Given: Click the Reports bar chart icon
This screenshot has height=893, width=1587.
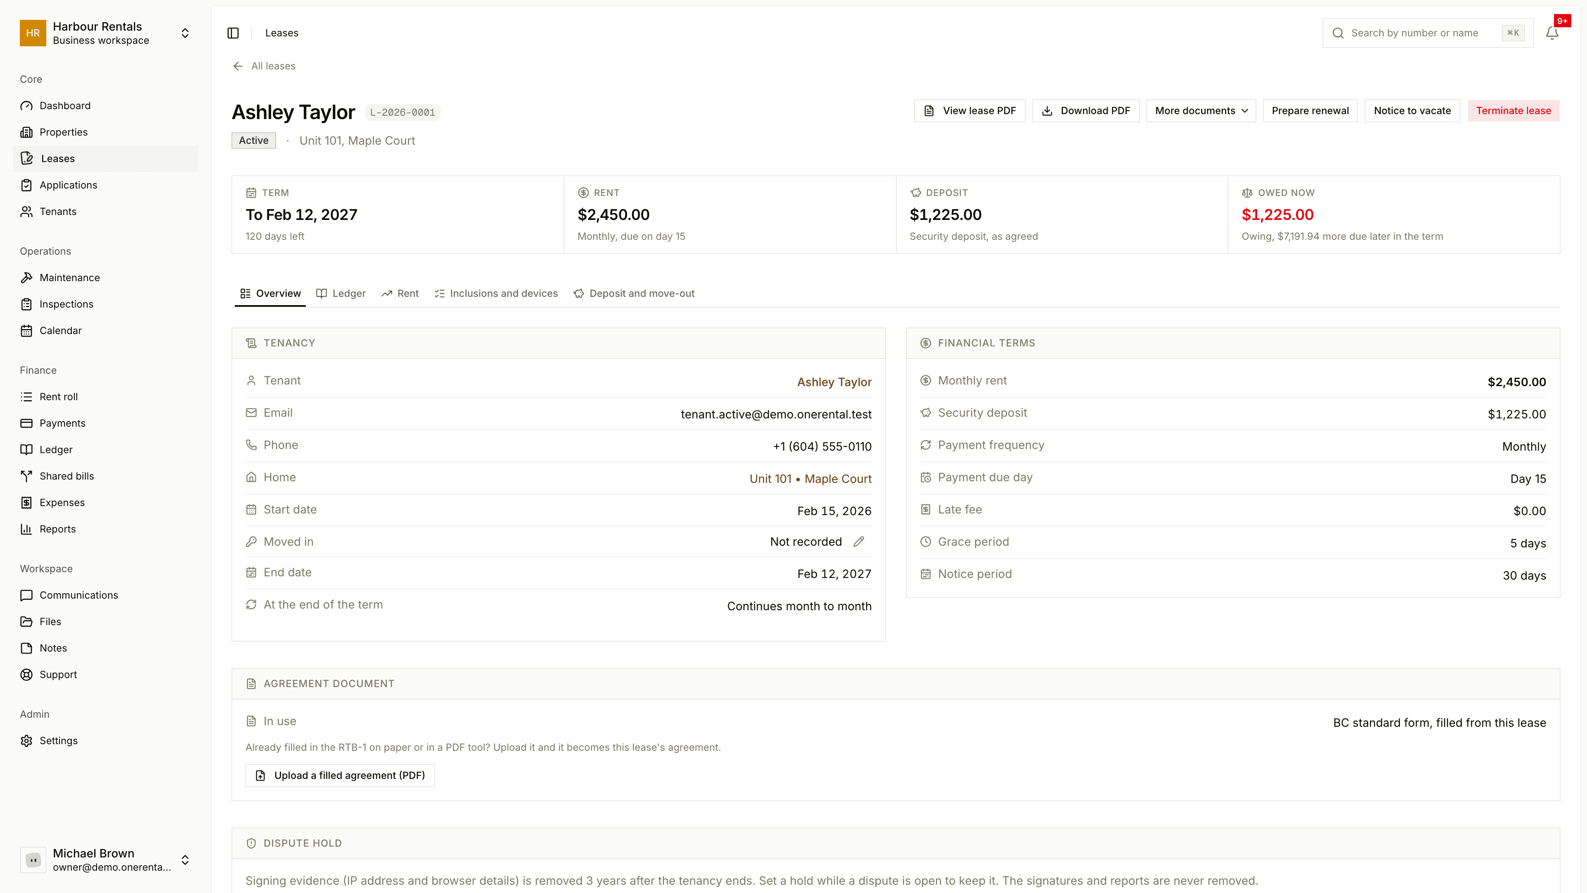Looking at the screenshot, I should (26, 529).
